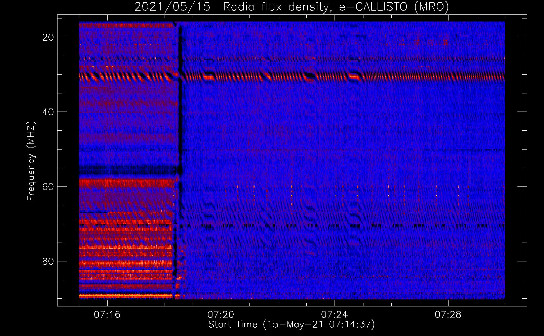This screenshot has width=544, height=336.
Task: Click the 07:24 time tick label
Action: (335, 315)
